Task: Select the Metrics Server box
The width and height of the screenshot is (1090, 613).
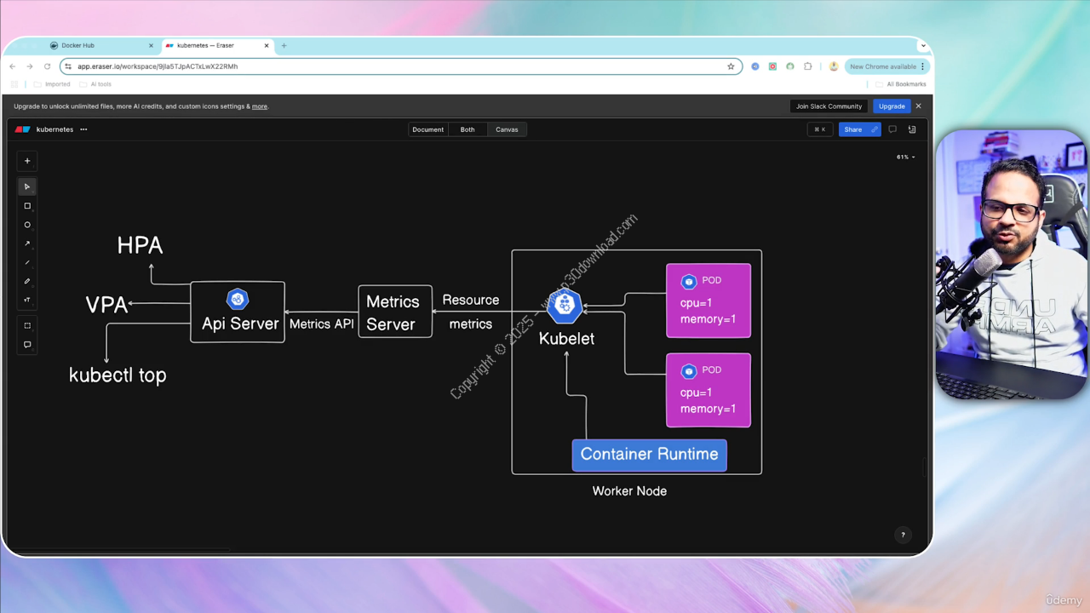Action: pyautogui.click(x=395, y=312)
